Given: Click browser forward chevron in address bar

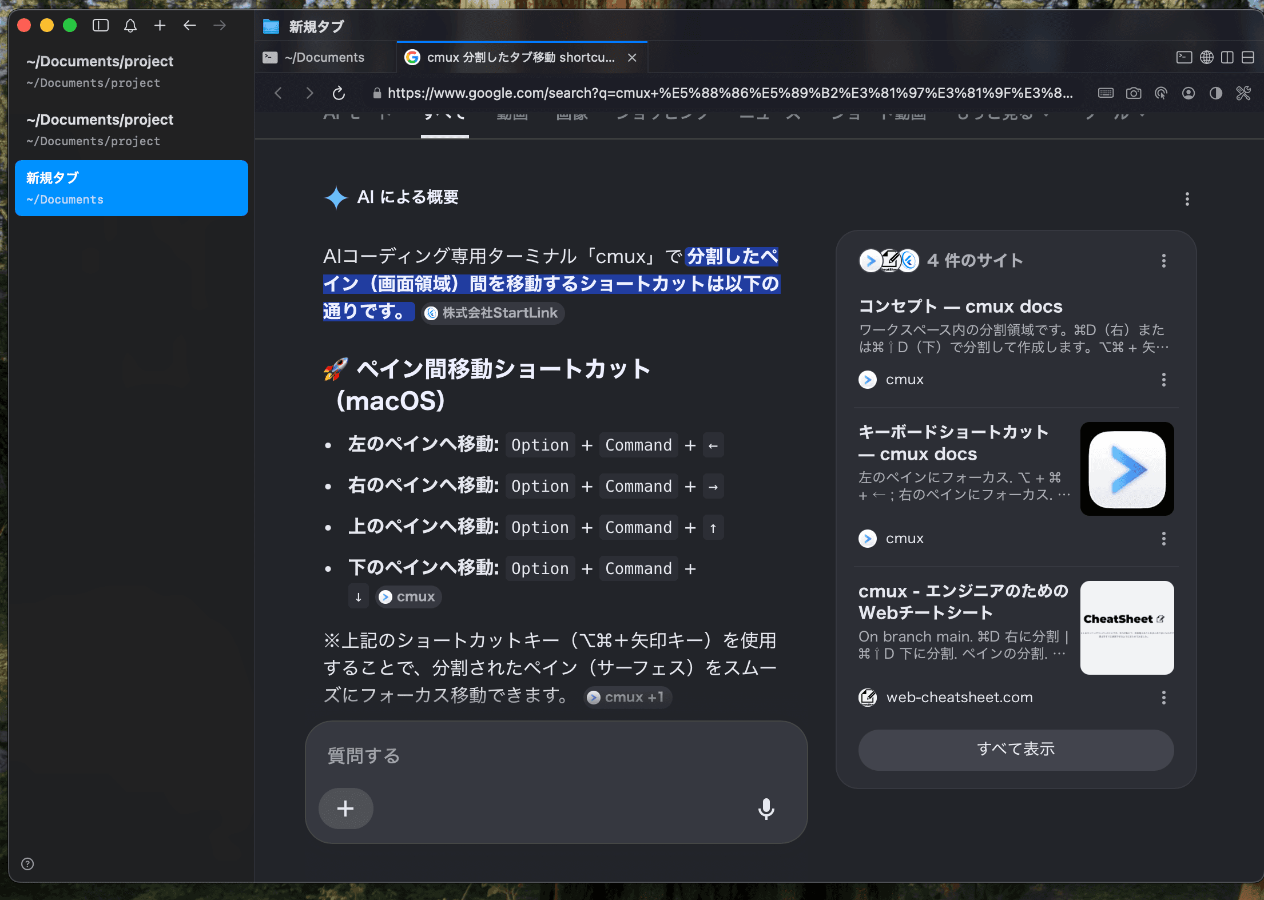Looking at the screenshot, I should pos(309,93).
